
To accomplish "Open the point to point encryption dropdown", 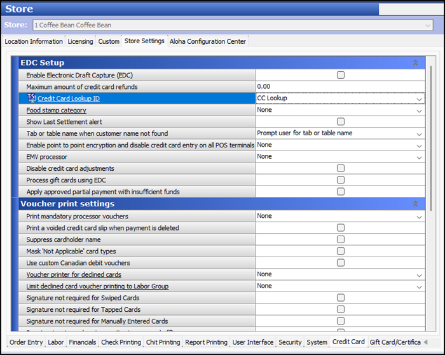I will pos(419,145).
